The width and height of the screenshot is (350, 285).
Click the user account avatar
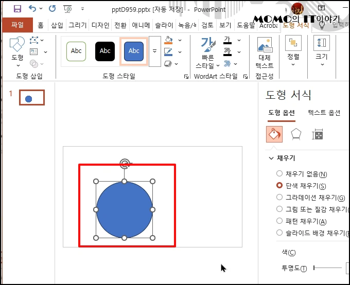[x=297, y=9]
